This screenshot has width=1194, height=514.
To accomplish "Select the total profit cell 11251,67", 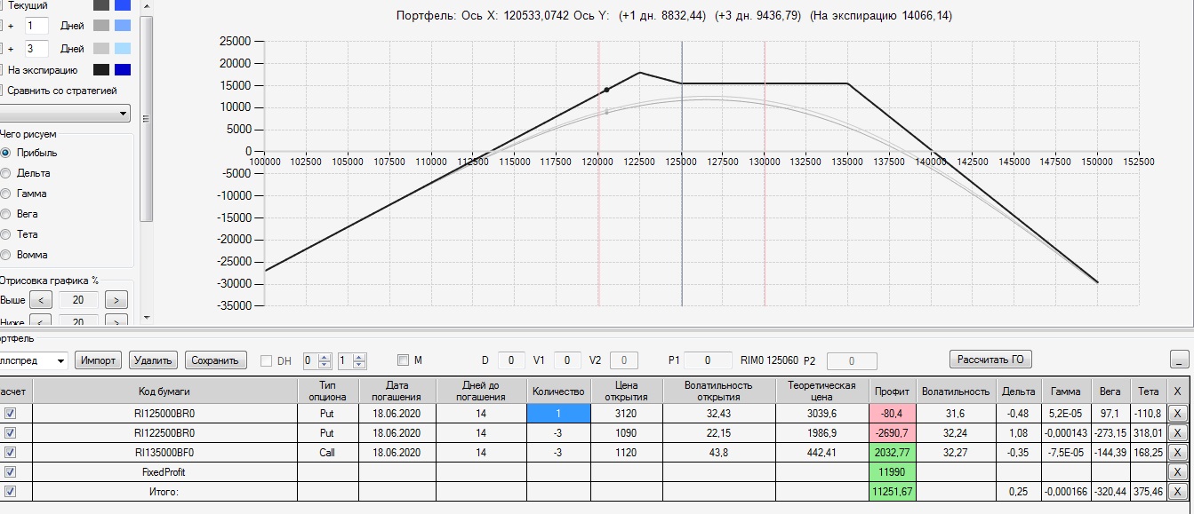I will coord(892,491).
